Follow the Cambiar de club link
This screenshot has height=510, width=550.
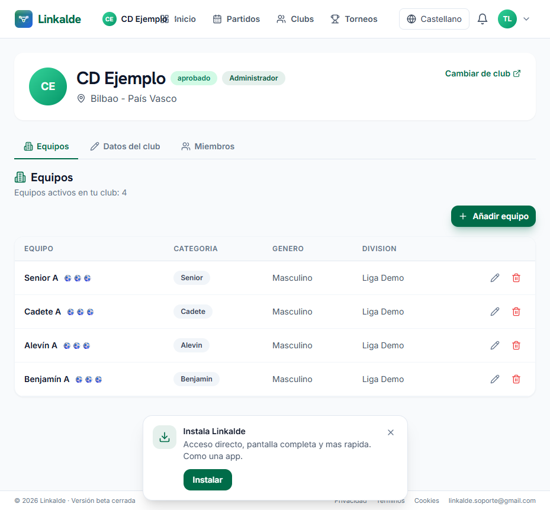483,73
